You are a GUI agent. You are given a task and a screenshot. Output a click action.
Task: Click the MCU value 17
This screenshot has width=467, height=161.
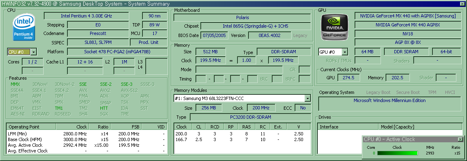click(154, 34)
